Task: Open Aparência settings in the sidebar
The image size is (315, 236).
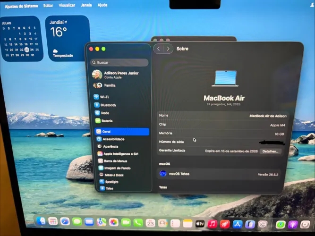Action: 108,146
